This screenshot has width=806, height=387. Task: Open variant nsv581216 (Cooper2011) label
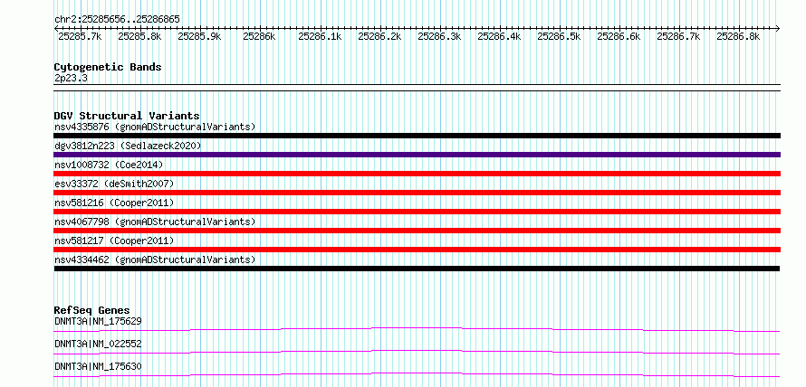click(114, 203)
